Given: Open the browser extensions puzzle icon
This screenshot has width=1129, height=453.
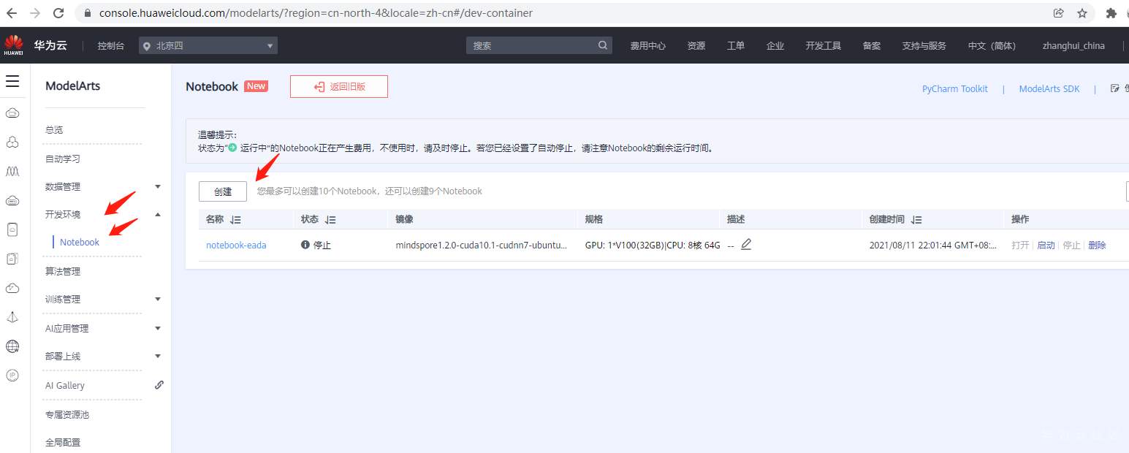Looking at the screenshot, I should click(x=1111, y=13).
